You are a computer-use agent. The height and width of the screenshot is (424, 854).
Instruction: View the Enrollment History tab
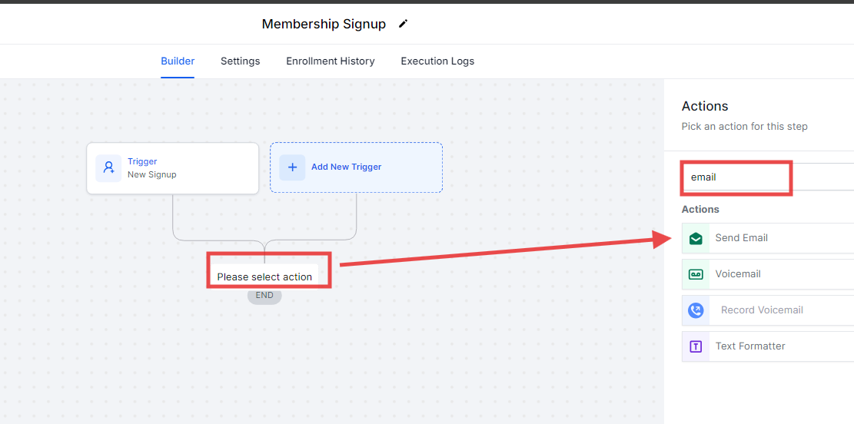331,61
